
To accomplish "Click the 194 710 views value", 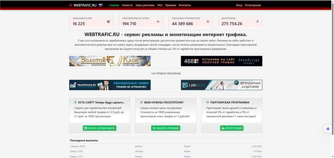I will tap(129, 23).
